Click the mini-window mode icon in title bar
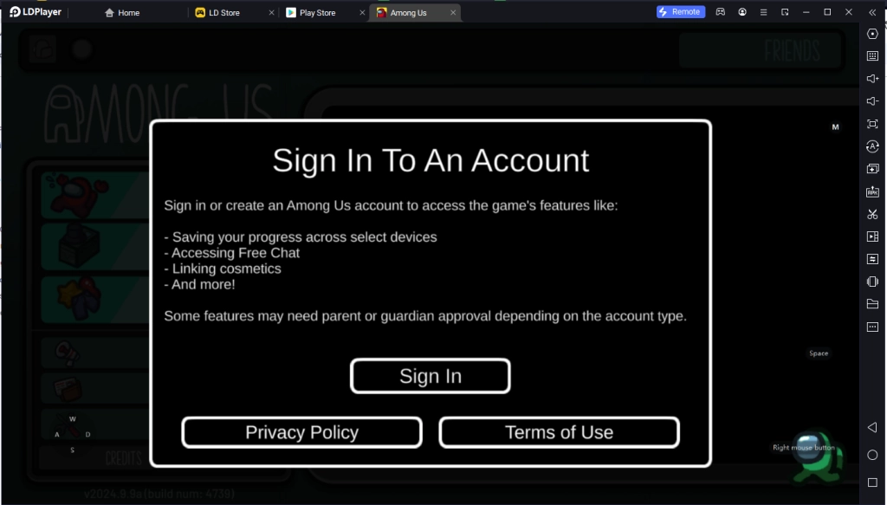The height and width of the screenshot is (505, 887). [x=785, y=12]
